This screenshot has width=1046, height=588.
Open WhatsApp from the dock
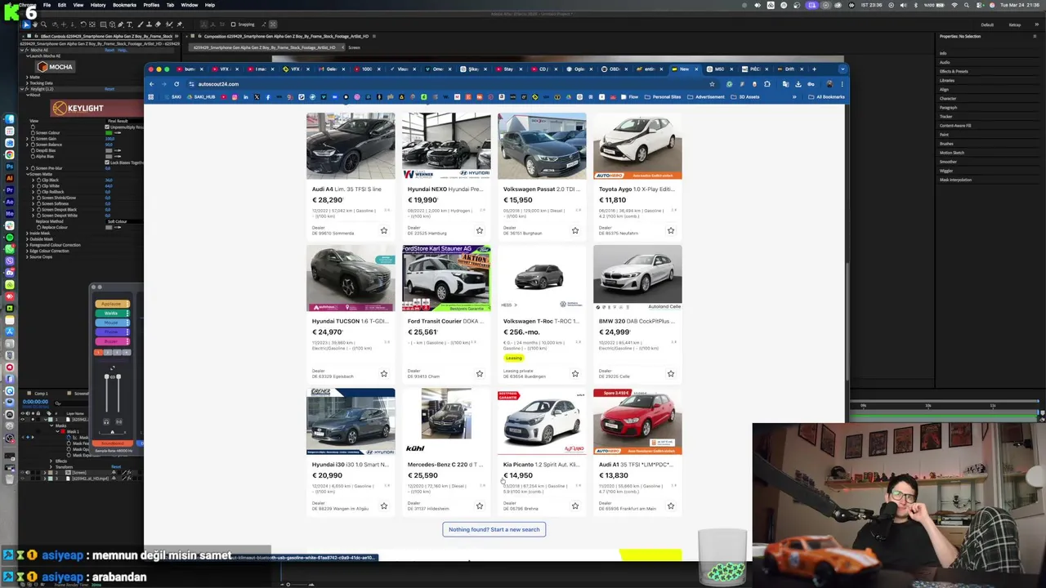pos(10,249)
